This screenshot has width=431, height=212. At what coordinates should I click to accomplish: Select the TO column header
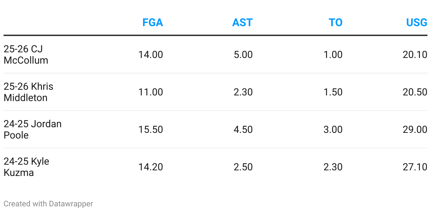point(336,23)
